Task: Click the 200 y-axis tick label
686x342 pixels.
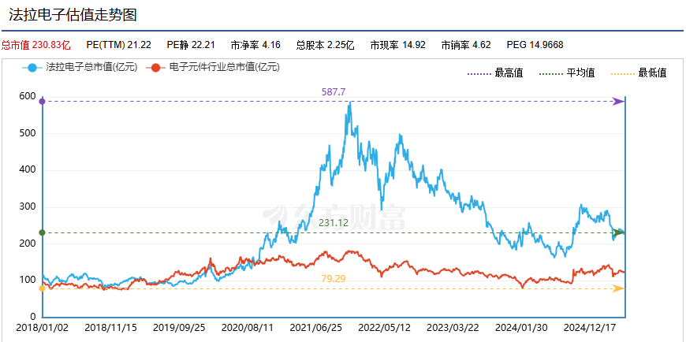Action: pyautogui.click(x=27, y=243)
